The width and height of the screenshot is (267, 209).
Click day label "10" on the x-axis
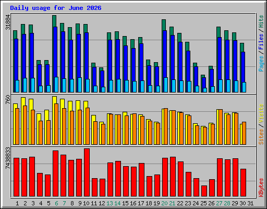coord(86,203)
